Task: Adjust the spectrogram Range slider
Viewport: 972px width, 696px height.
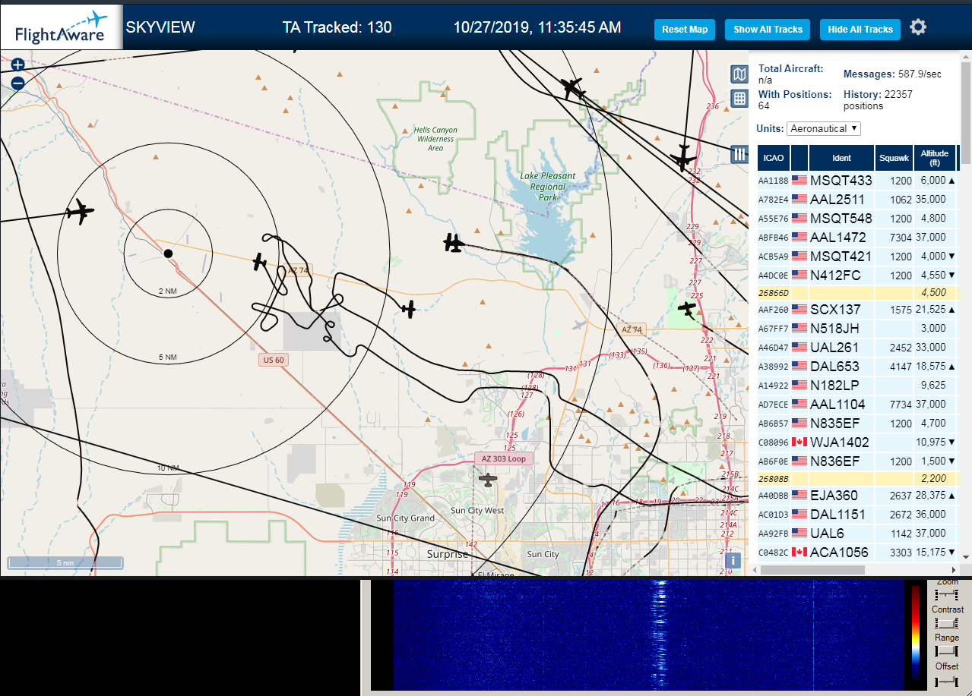Action: tap(947, 651)
